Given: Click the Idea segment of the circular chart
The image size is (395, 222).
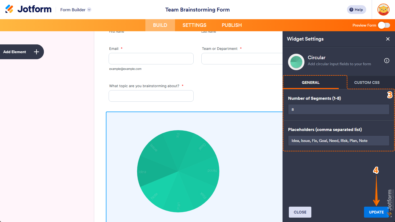Looking at the screenshot, I should (148, 171).
